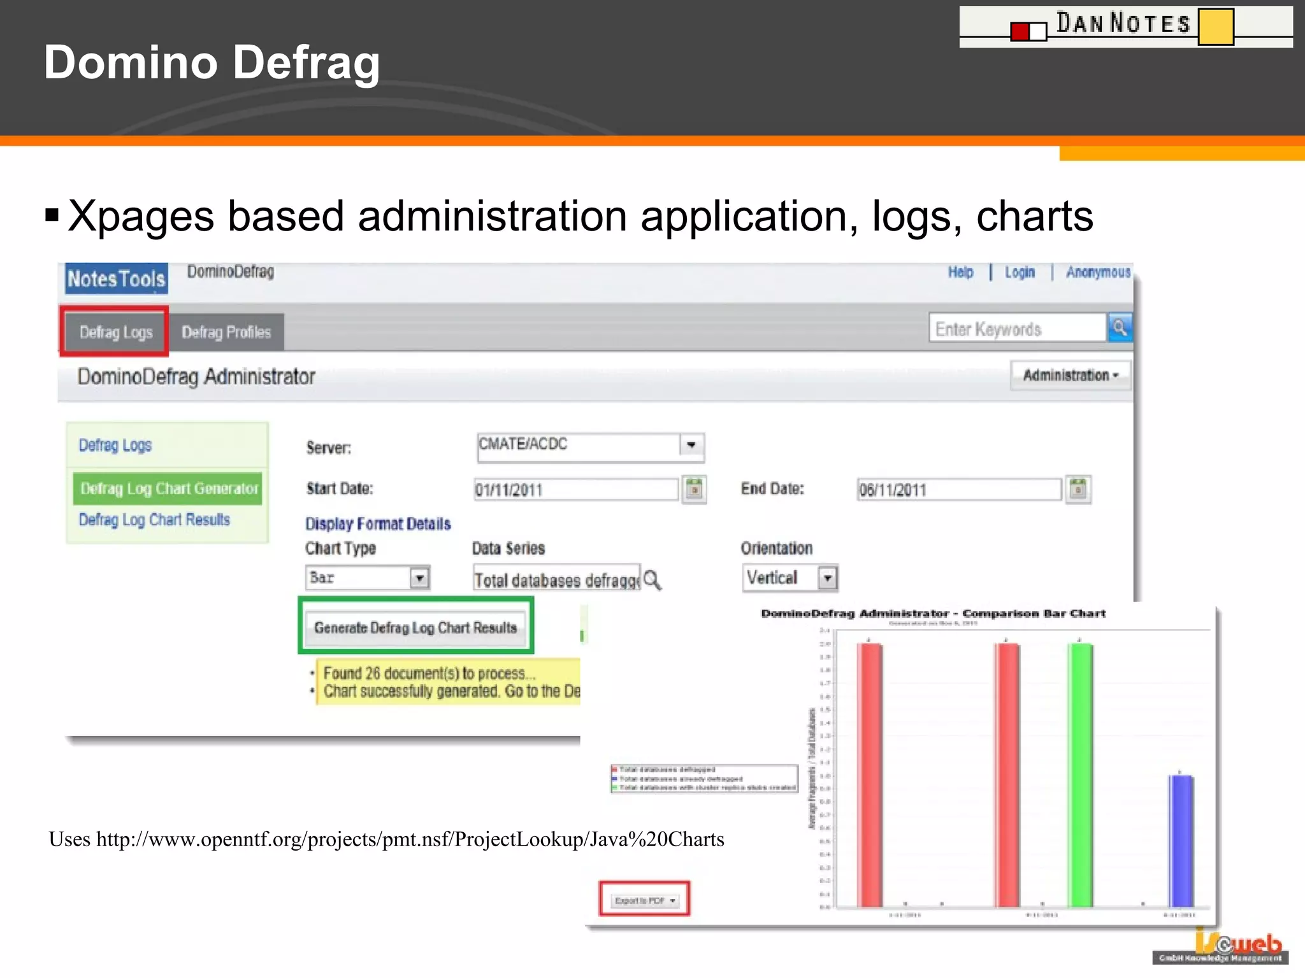Click the blue bar in the comparison chart

[1181, 840]
